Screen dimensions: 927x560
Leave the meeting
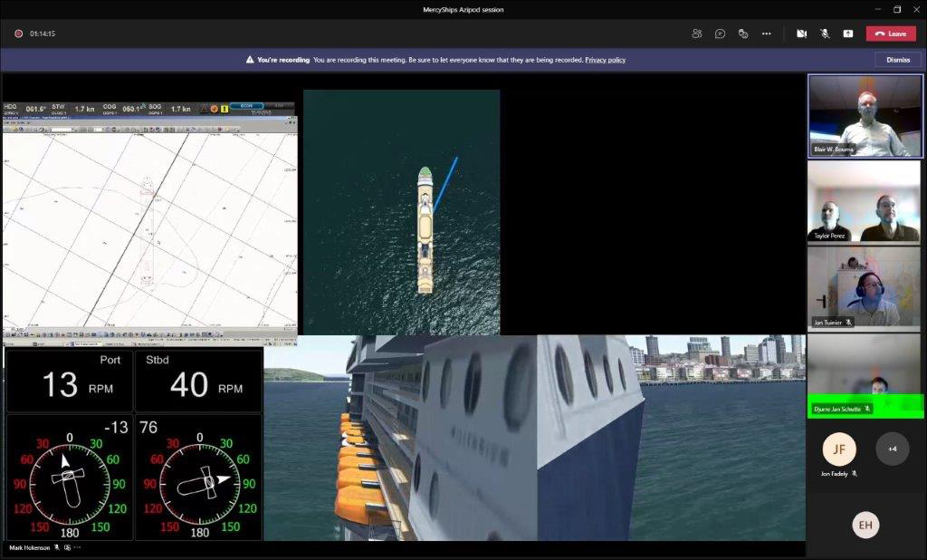[x=891, y=34]
